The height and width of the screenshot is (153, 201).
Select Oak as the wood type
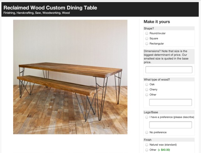tap(147, 84)
